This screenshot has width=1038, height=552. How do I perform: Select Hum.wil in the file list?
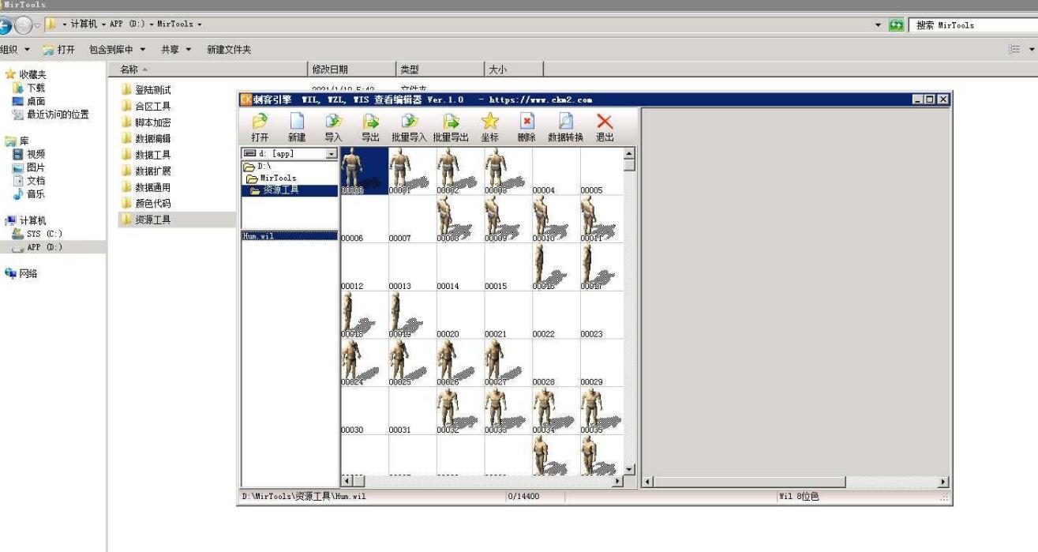coord(259,236)
